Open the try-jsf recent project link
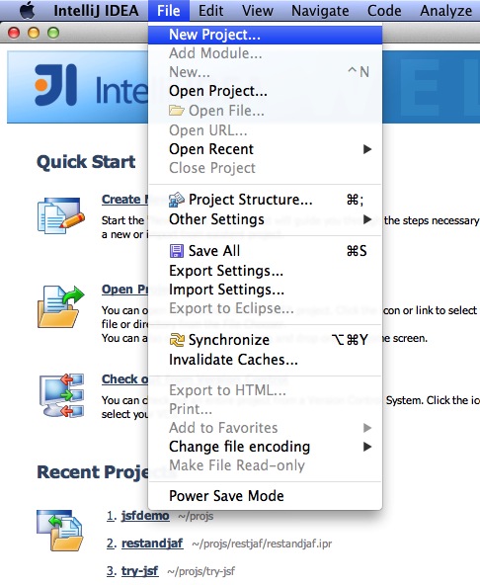 [x=140, y=571]
